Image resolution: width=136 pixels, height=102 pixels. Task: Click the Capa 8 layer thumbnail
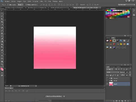tap(111, 84)
